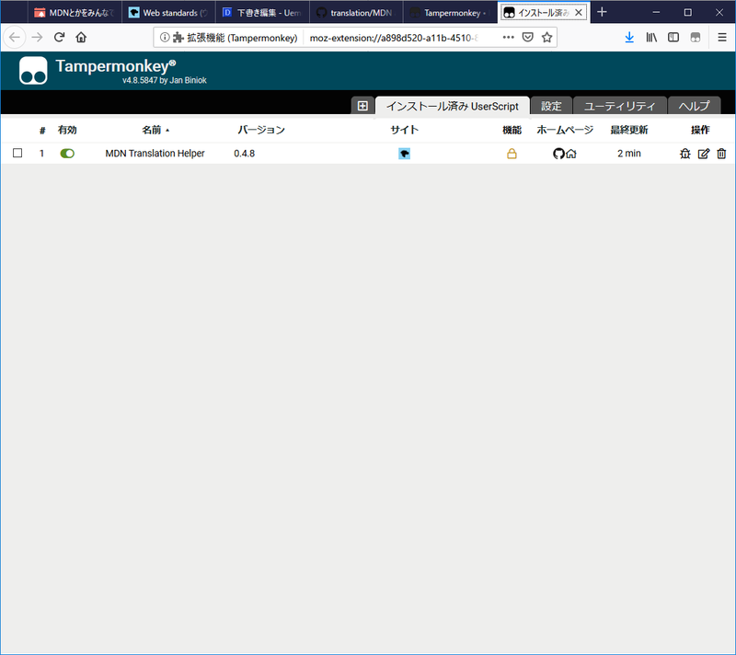Debug the MDN Translation Helper script

coord(684,154)
